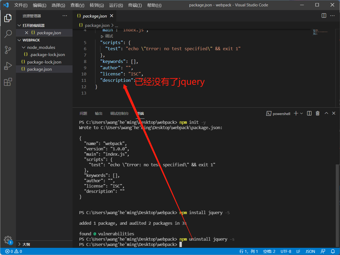Switch to the 调试控制台 panel tab
The image size is (340, 255).
(x=119, y=113)
